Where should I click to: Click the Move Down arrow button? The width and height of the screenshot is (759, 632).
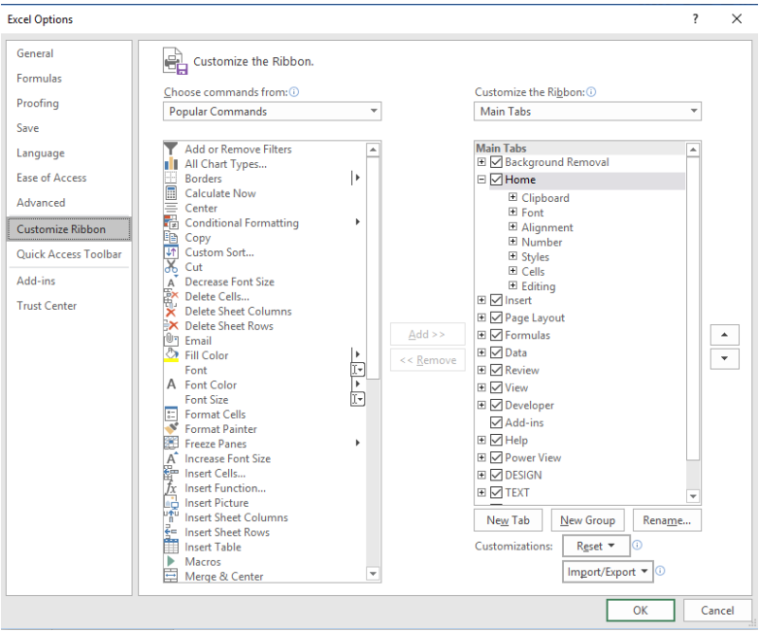[x=724, y=359]
